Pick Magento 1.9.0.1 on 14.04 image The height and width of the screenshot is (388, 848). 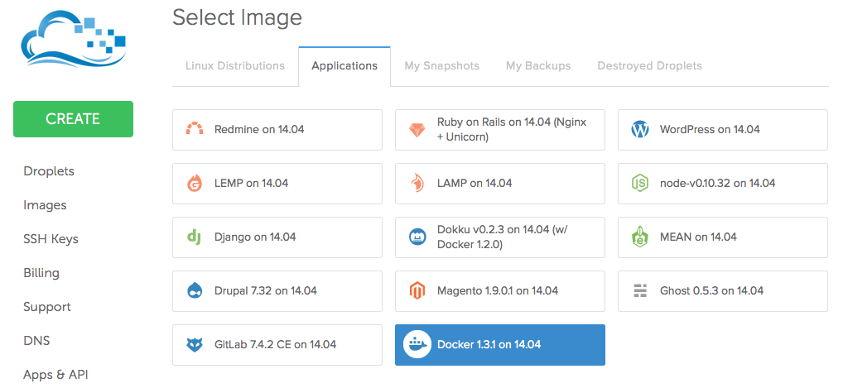click(500, 291)
